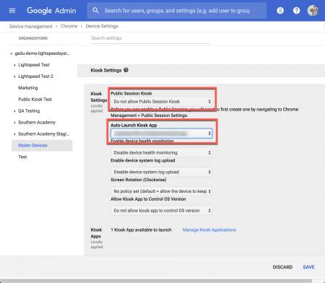Select the Test organization
Viewport: 325px width, 283px height.
point(22,157)
